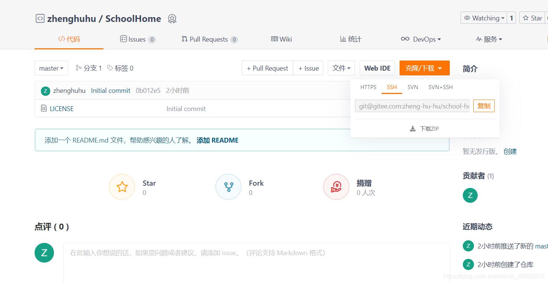Open commit hash 0b012e5
This screenshot has height=283, width=548.
click(x=148, y=91)
